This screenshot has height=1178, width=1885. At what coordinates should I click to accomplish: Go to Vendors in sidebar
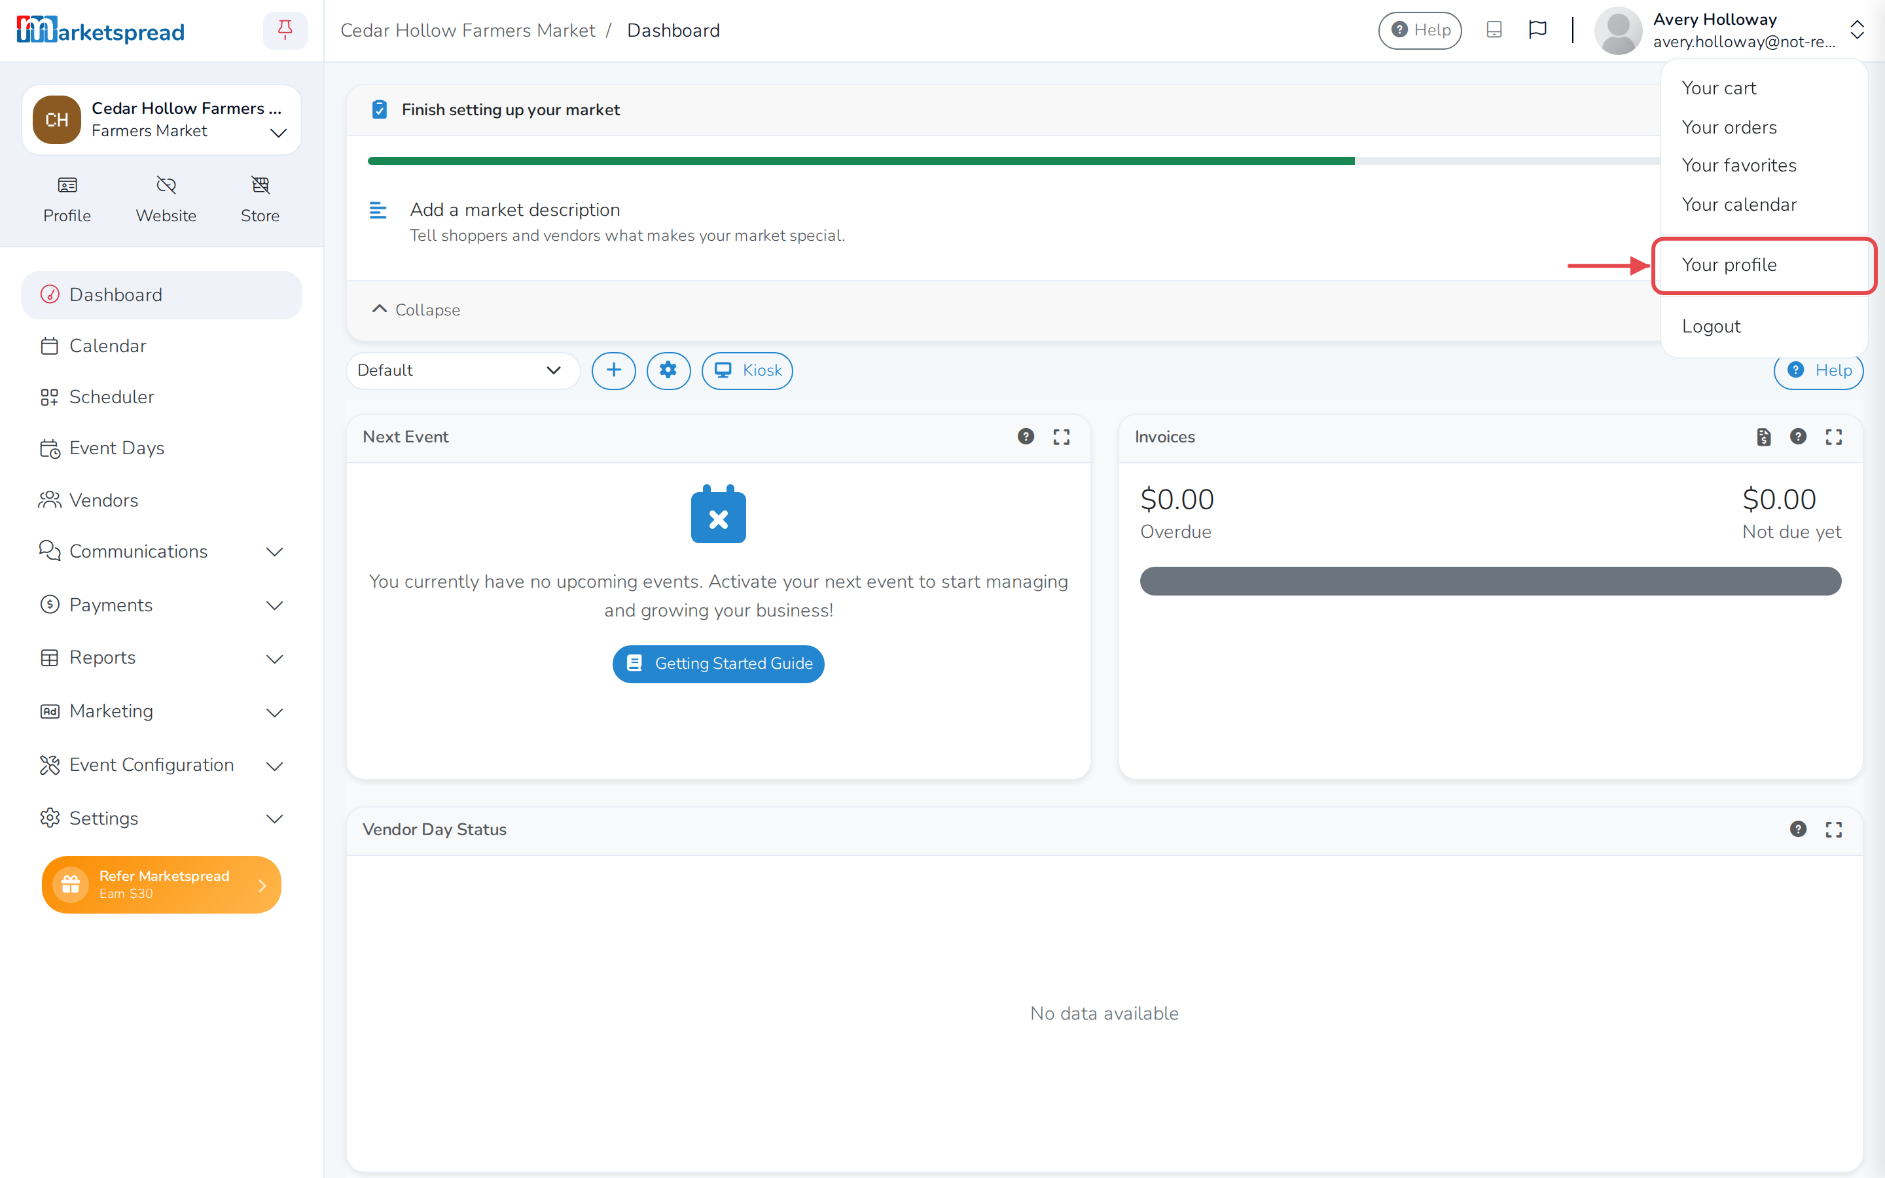pos(161,500)
